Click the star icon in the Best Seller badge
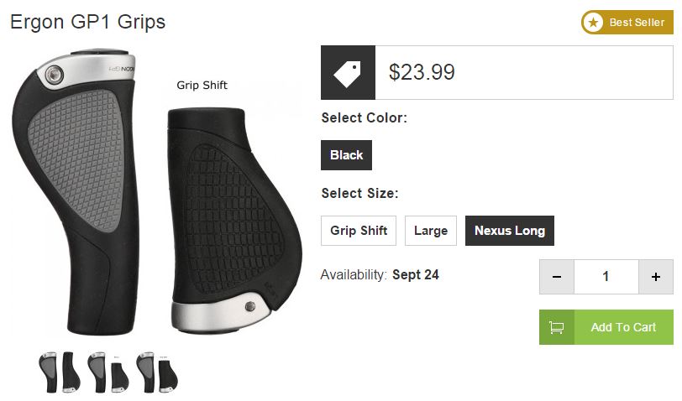682x401 pixels. point(594,23)
